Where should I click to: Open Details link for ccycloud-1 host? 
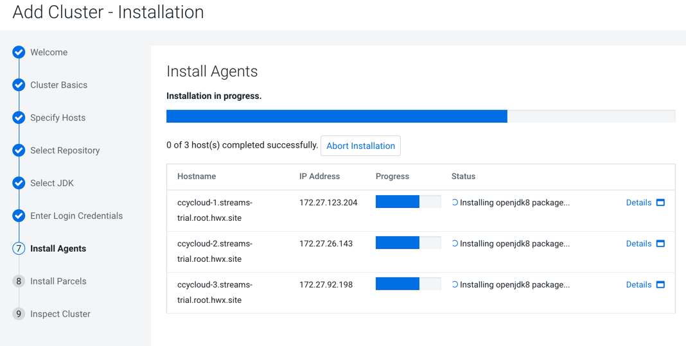(638, 202)
